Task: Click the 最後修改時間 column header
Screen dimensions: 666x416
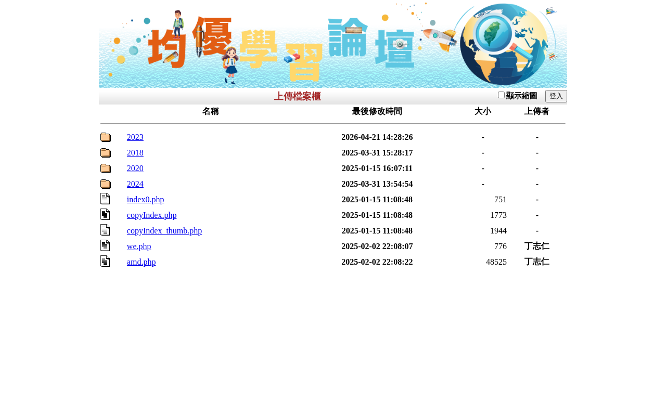Action: (x=377, y=111)
